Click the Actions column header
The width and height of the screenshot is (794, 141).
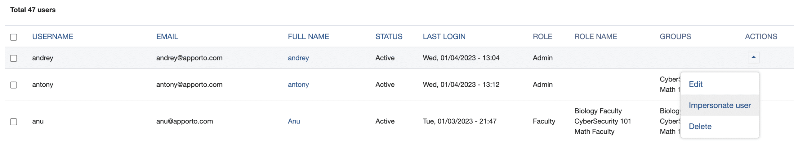[x=761, y=37]
